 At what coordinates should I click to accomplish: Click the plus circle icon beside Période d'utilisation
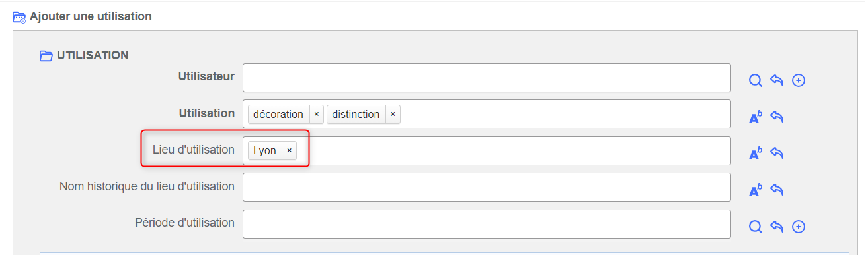coord(799,227)
